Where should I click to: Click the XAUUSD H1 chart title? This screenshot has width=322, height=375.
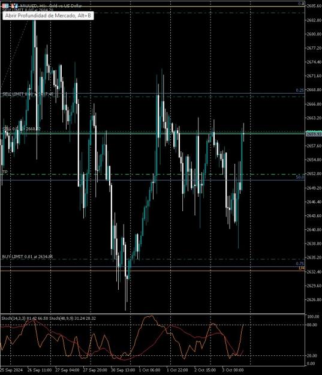pos(51,6)
